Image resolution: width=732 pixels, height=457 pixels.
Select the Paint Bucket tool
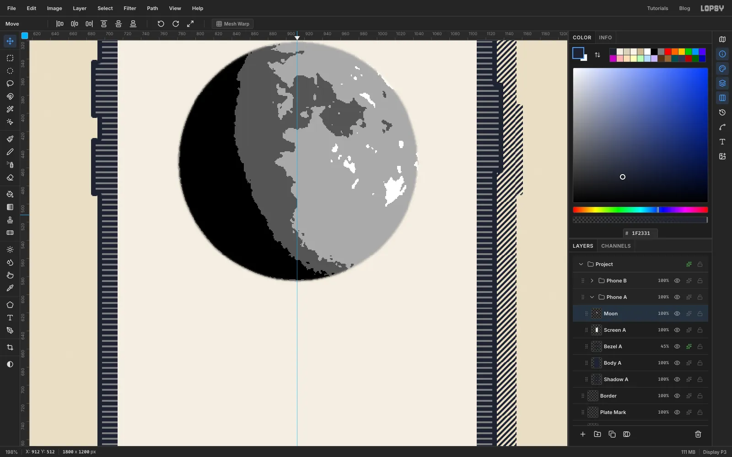pos(10,194)
